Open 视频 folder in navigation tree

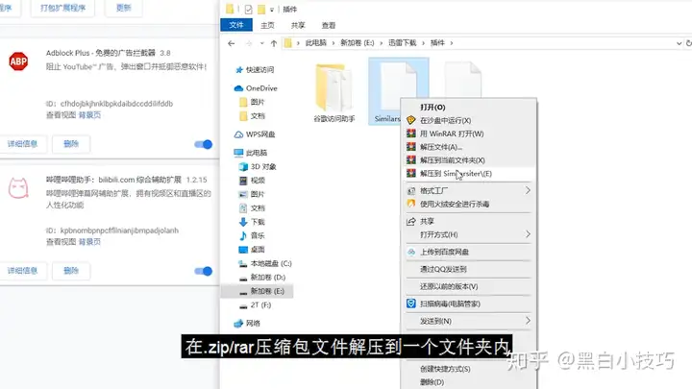[x=252, y=181]
